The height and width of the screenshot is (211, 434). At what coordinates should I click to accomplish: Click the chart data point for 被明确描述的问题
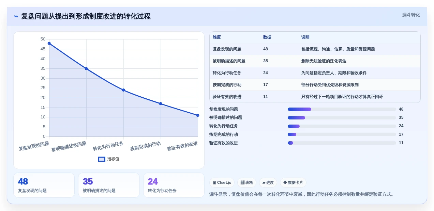click(86, 68)
